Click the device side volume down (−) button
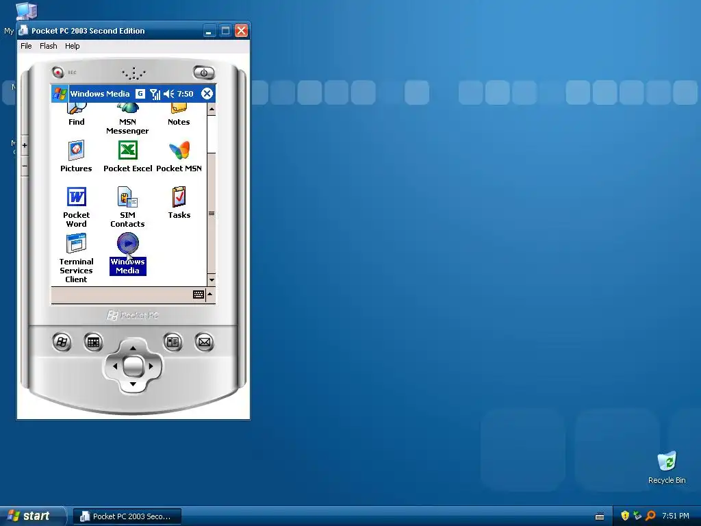This screenshot has height=526, width=701. (25, 166)
